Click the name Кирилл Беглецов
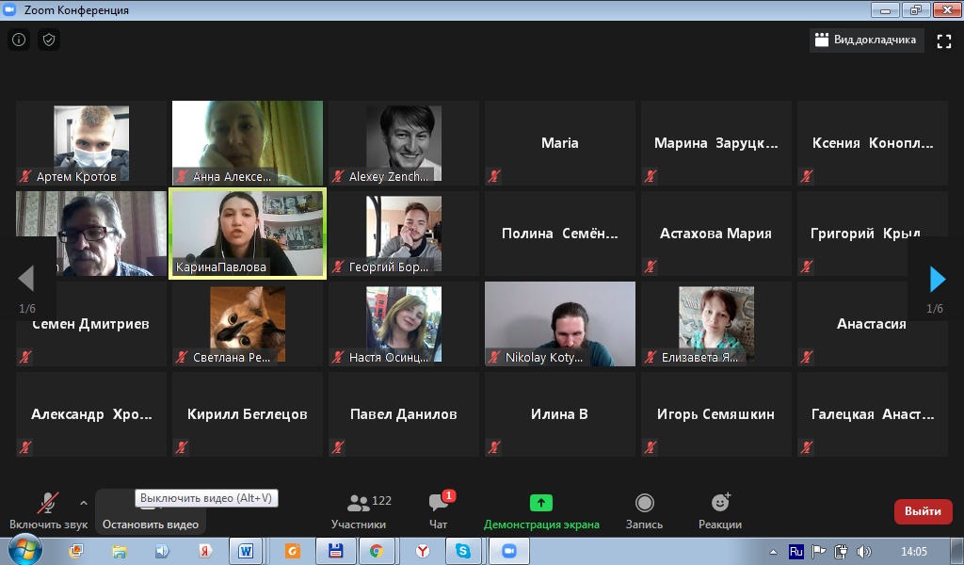The height and width of the screenshot is (565, 964). click(248, 414)
